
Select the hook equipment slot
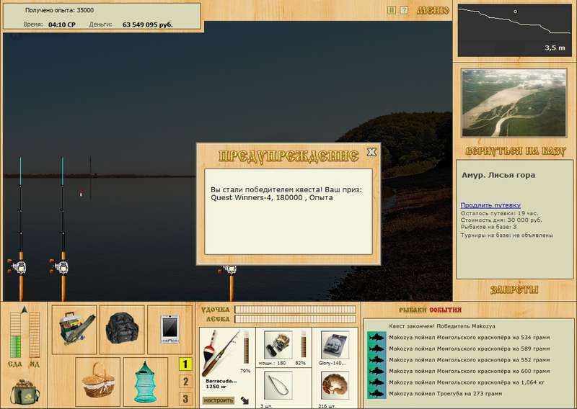(x=278, y=385)
